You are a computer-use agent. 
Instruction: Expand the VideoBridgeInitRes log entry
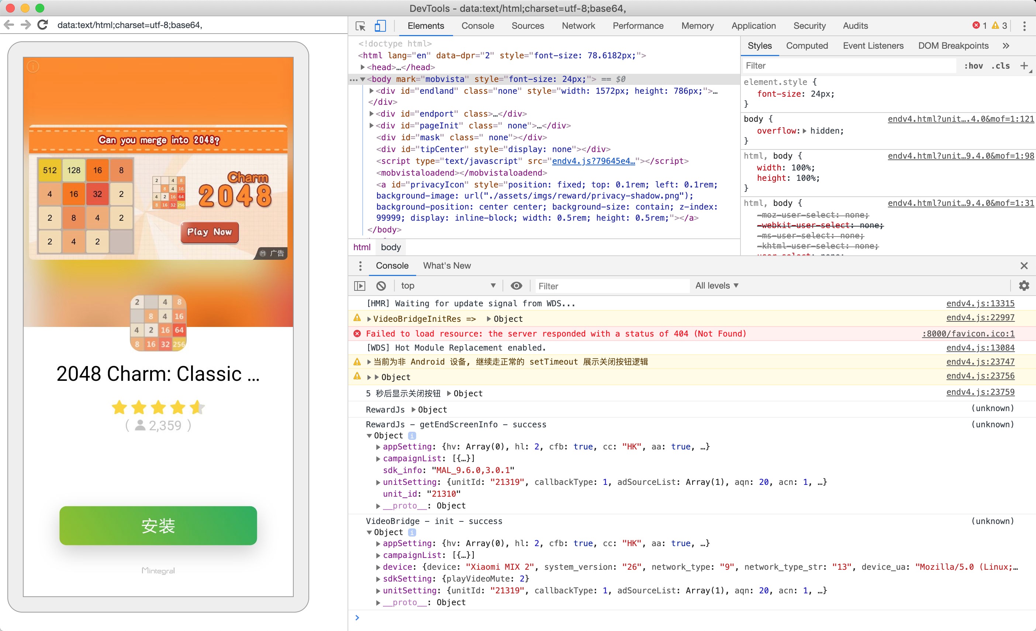point(369,319)
